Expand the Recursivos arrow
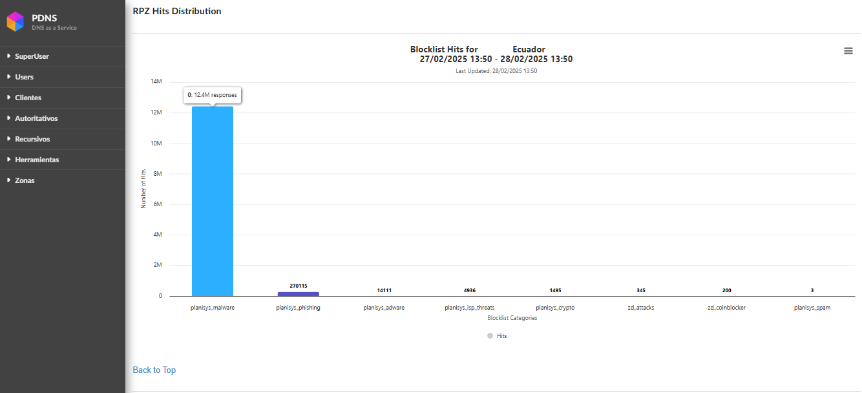 [8, 139]
